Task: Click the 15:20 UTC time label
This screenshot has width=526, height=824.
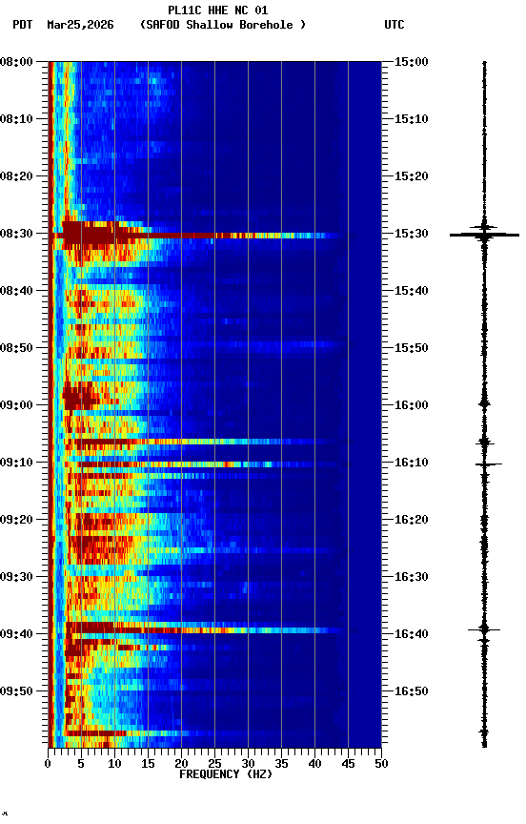Action: tap(412, 176)
